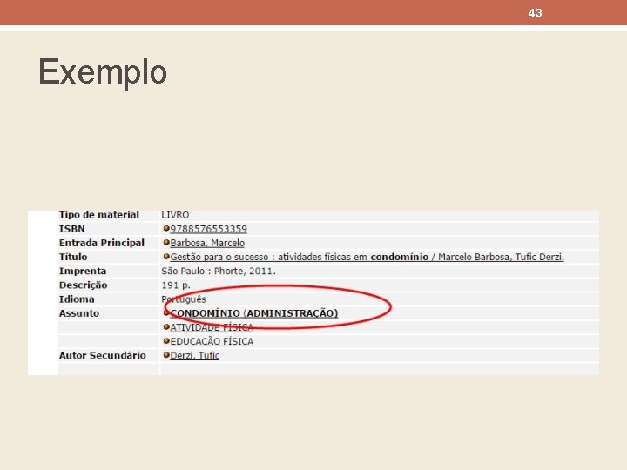627x470 pixels.
Task: Open subject link ATIVIDADE FÍSICA
Action: coord(212,327)
